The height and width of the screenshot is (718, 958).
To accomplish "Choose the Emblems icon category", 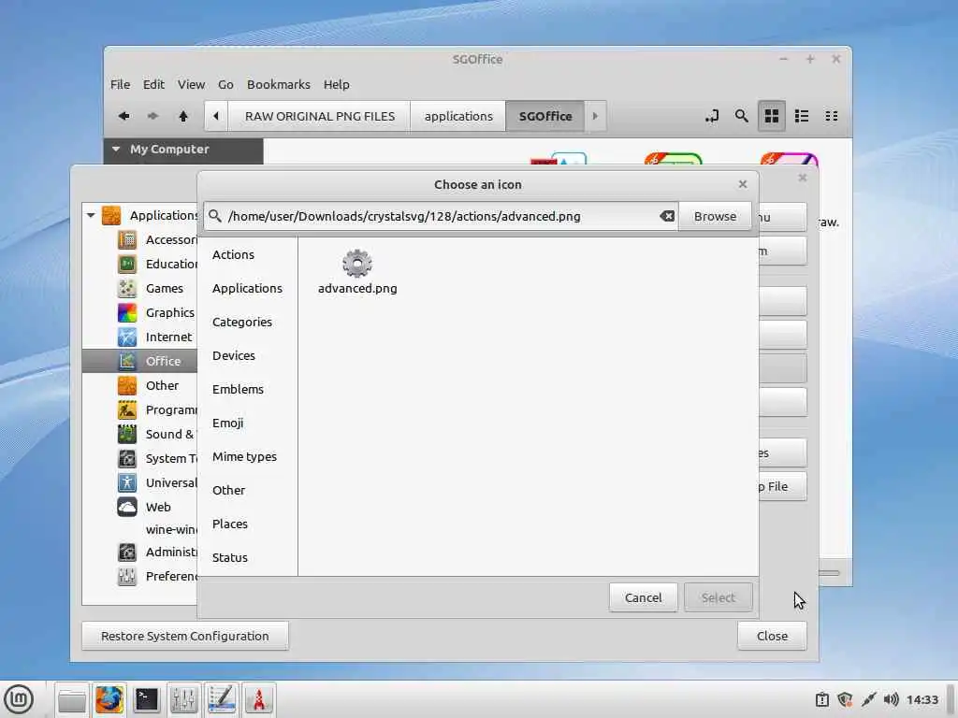I will pyautogui.click(x=239, y=389).
